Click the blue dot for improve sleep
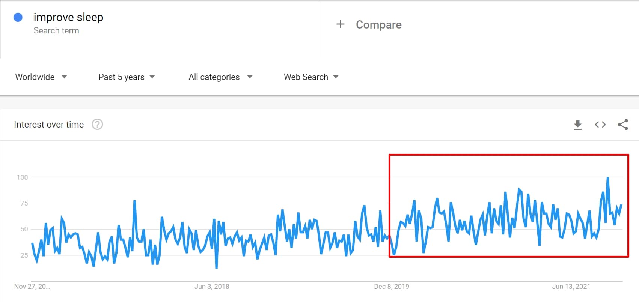 click(18, 17)
